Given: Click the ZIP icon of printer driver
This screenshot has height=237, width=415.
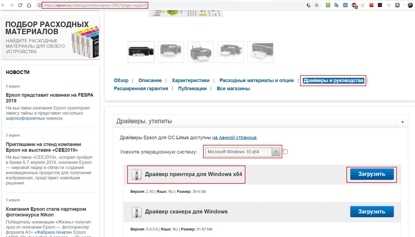Looking at the screenshot, I should click(137, 174).
